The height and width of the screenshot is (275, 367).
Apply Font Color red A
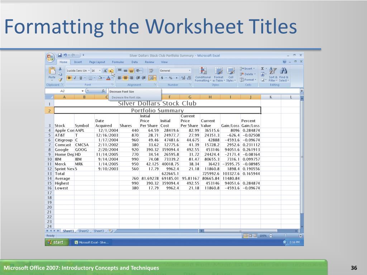click(x=108, y=78)
